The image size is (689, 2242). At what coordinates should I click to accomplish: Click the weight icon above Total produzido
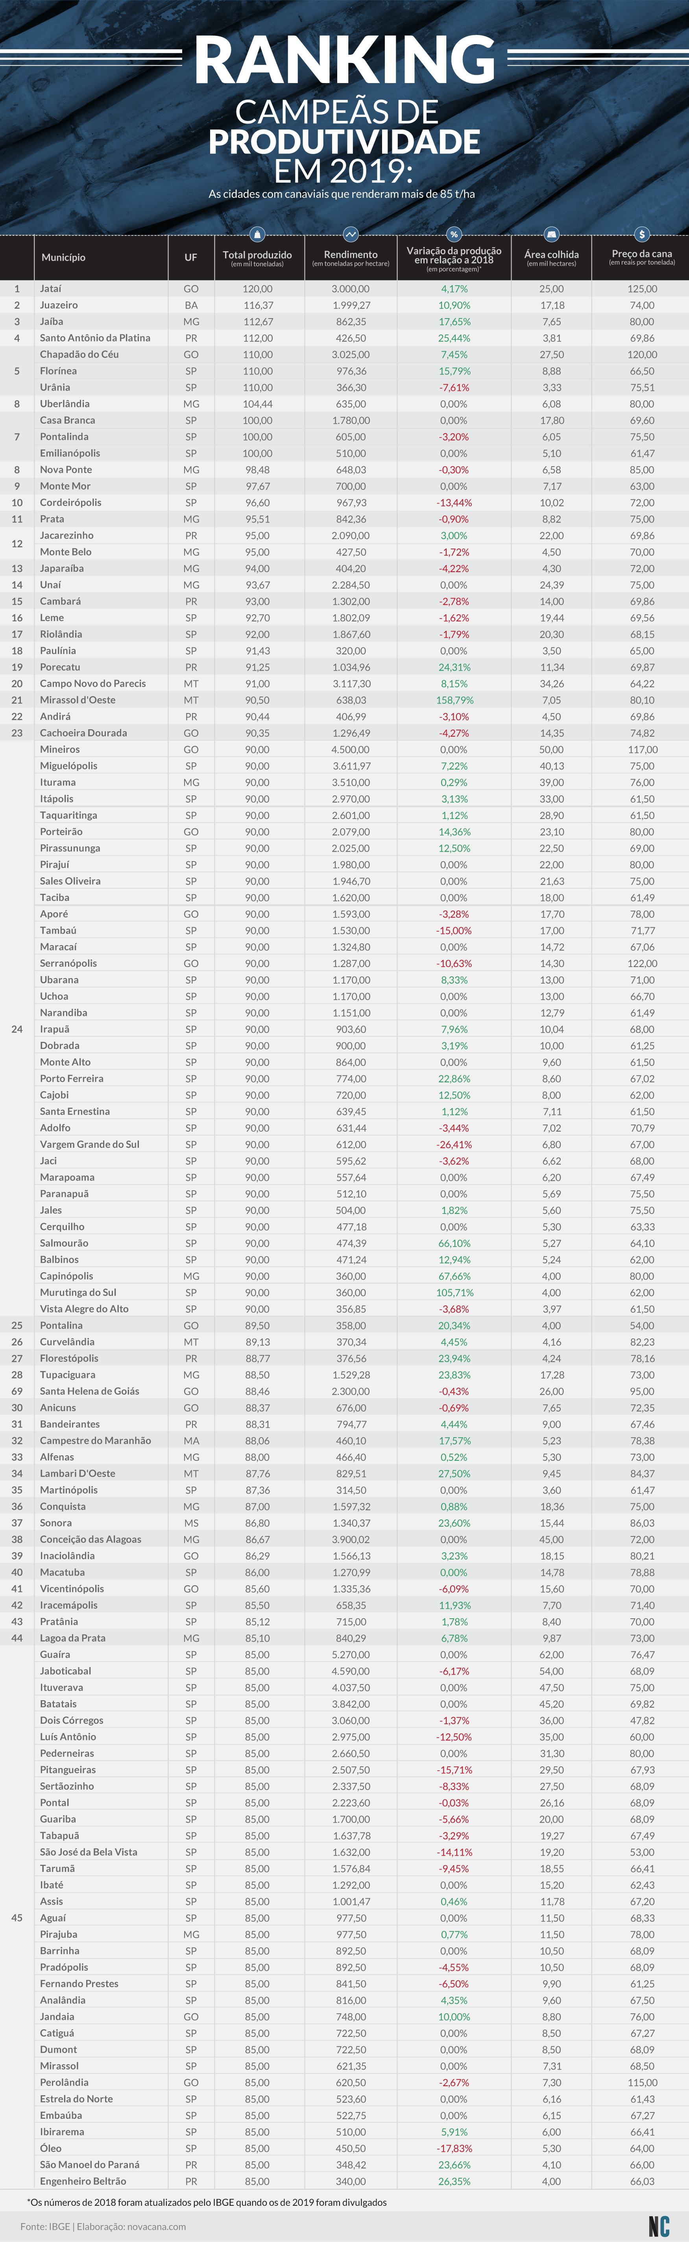[257, 234]
